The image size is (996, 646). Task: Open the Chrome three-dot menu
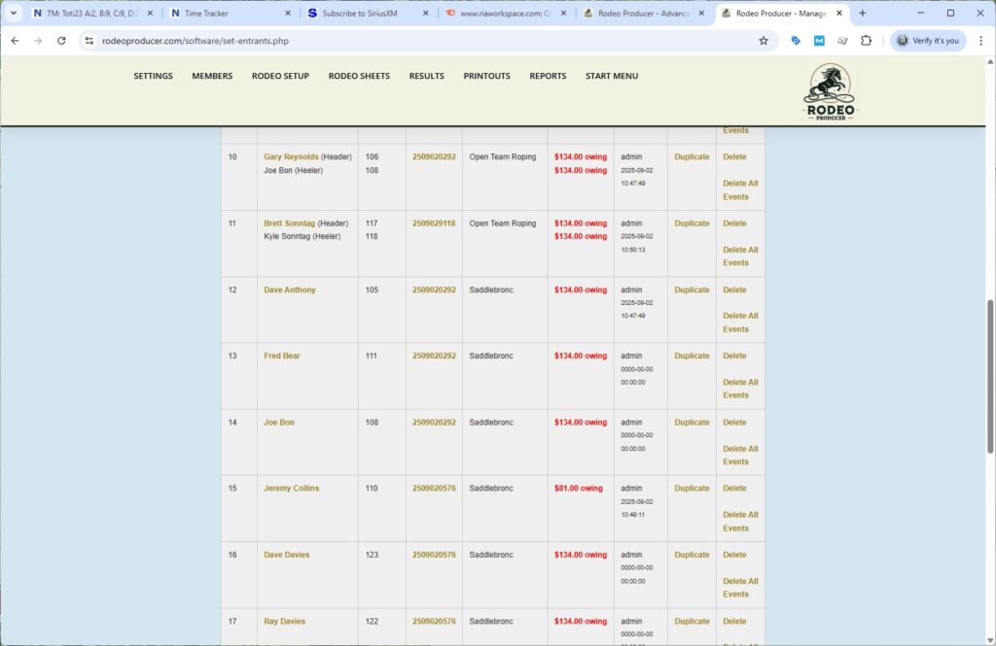980,41
